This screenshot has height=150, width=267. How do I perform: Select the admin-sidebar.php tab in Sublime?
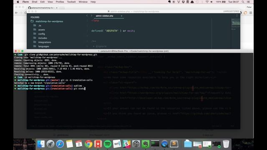tap(104, 16)
